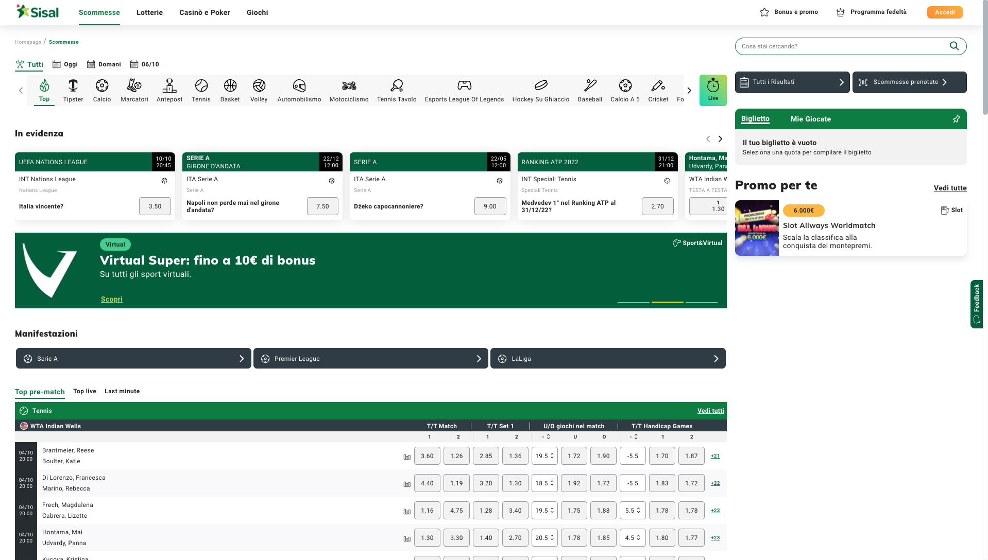Image resolution: width=988 pixels, height=560 pixels.
Task: Select the second banner carousel indicator
Action: [667, 303]
